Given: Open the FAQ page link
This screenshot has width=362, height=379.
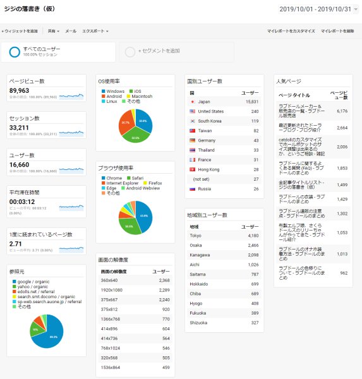Looking at the screenshot, I should [301, 168].
